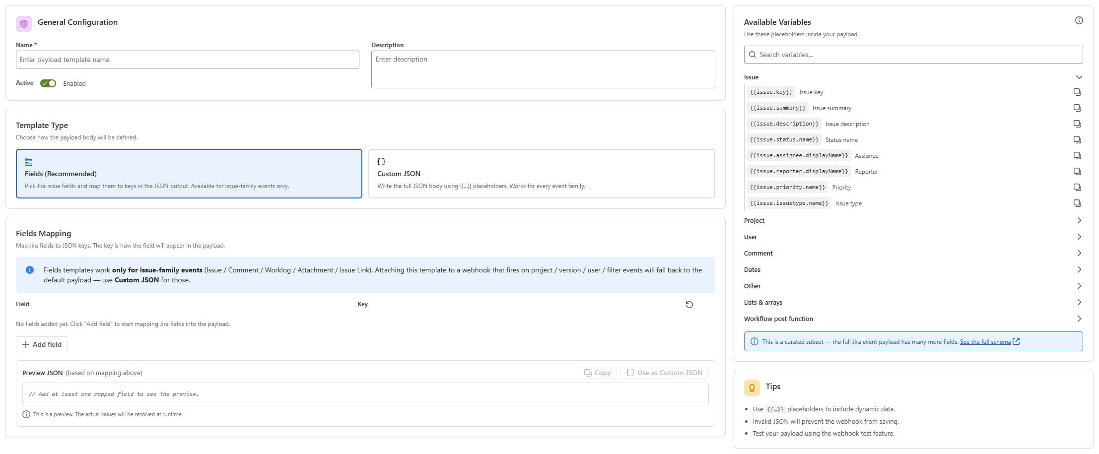
Task: Expand the Project variables section
Action: 913,220
